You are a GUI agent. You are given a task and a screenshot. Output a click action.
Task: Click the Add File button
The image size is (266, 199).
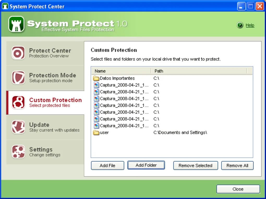[107, 165]
